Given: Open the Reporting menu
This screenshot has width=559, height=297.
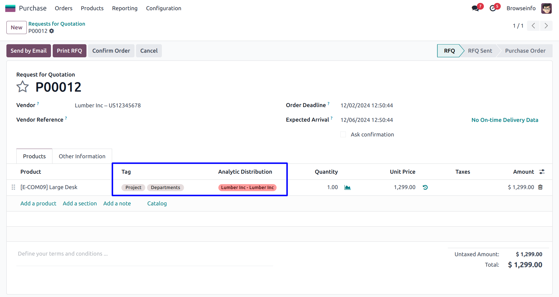Looking at the screenshot, I should coord(125,8).
